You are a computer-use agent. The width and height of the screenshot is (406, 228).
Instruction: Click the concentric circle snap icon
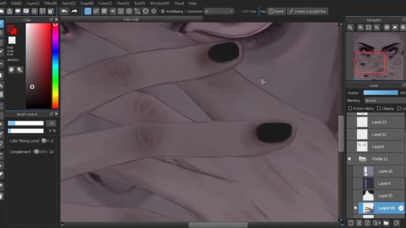pyautogui.click(x=154, y=11)
